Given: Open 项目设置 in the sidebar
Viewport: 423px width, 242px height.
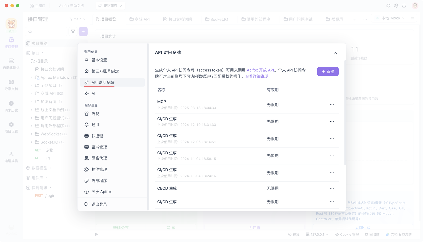Looking at the screenshot, I should pyautogui.click(x=11, y=127).
